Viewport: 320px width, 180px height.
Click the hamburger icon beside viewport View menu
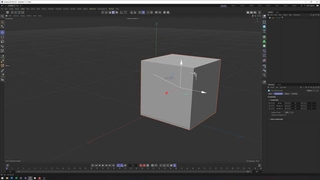pyautogui.click(x=6, y=15)
